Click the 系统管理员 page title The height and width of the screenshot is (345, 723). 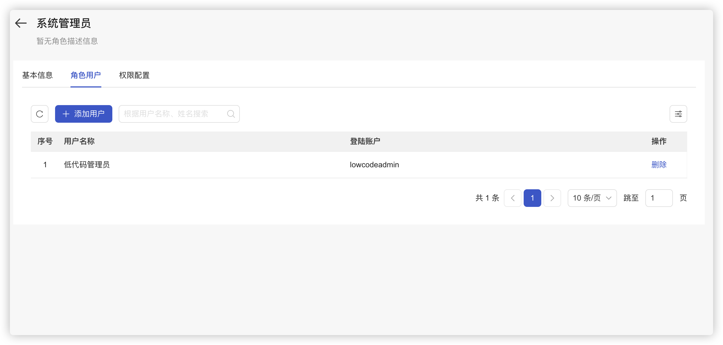tap(64, 23)
